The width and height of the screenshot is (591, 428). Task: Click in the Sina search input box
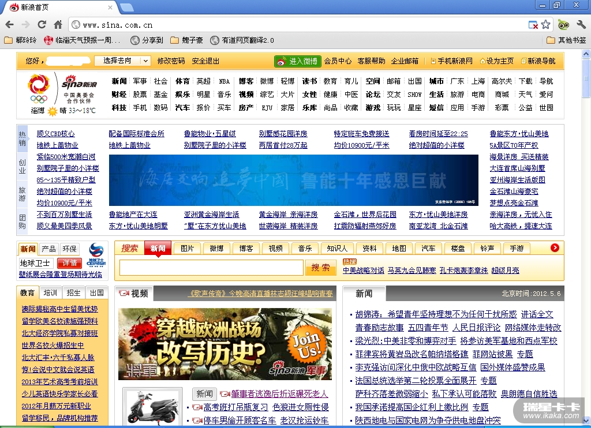211,268
